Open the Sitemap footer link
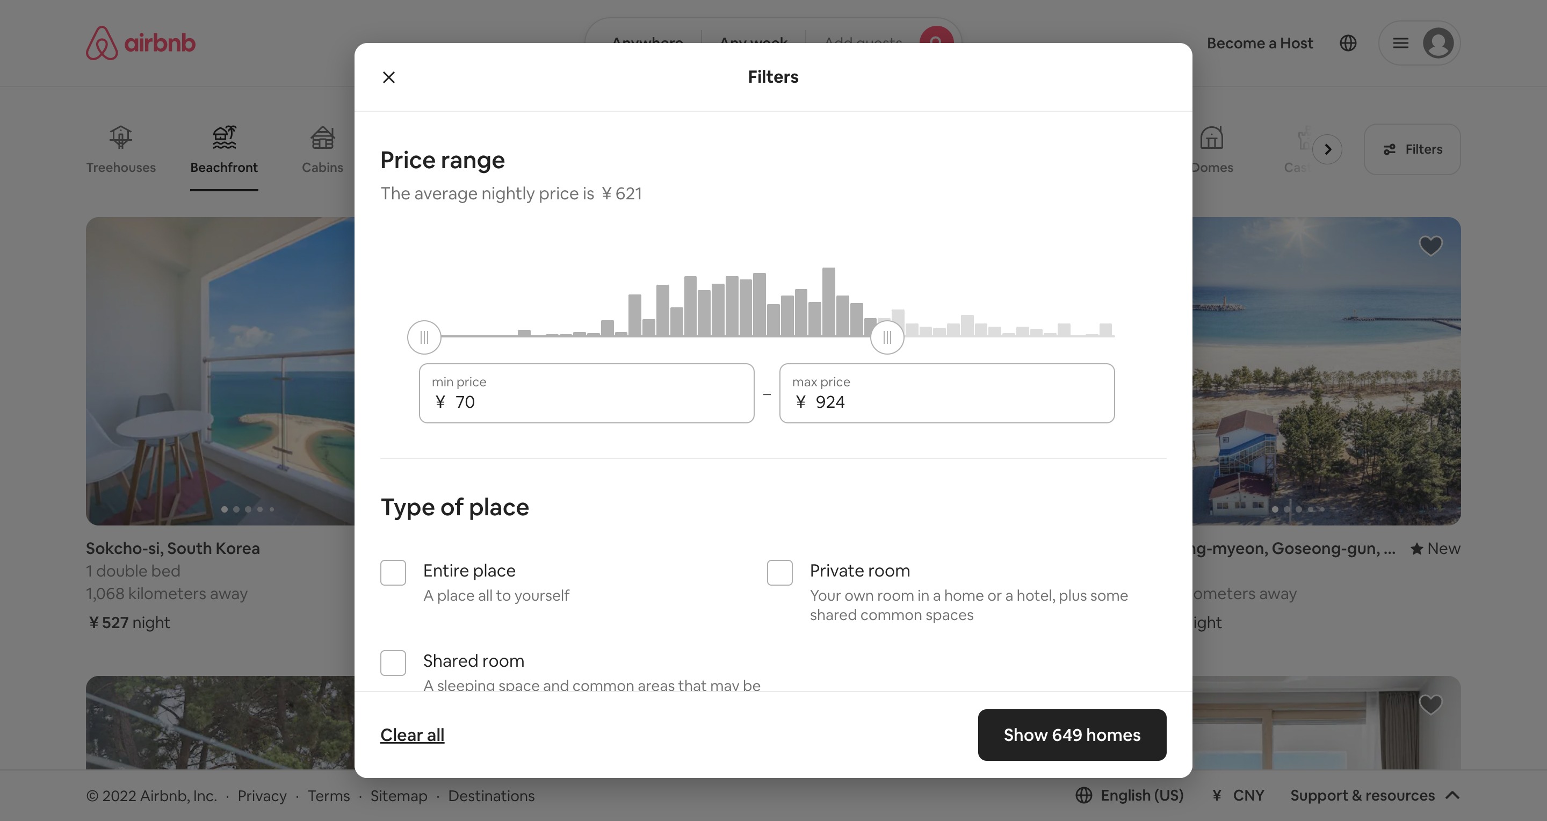The height and width of the screenshot is (821, 1547). pyautogui.click(x=399, y=796)
